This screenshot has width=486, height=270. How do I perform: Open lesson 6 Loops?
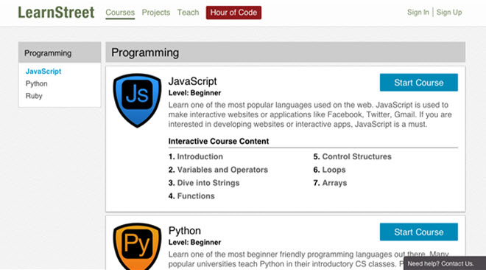click(x=329, y=170)
